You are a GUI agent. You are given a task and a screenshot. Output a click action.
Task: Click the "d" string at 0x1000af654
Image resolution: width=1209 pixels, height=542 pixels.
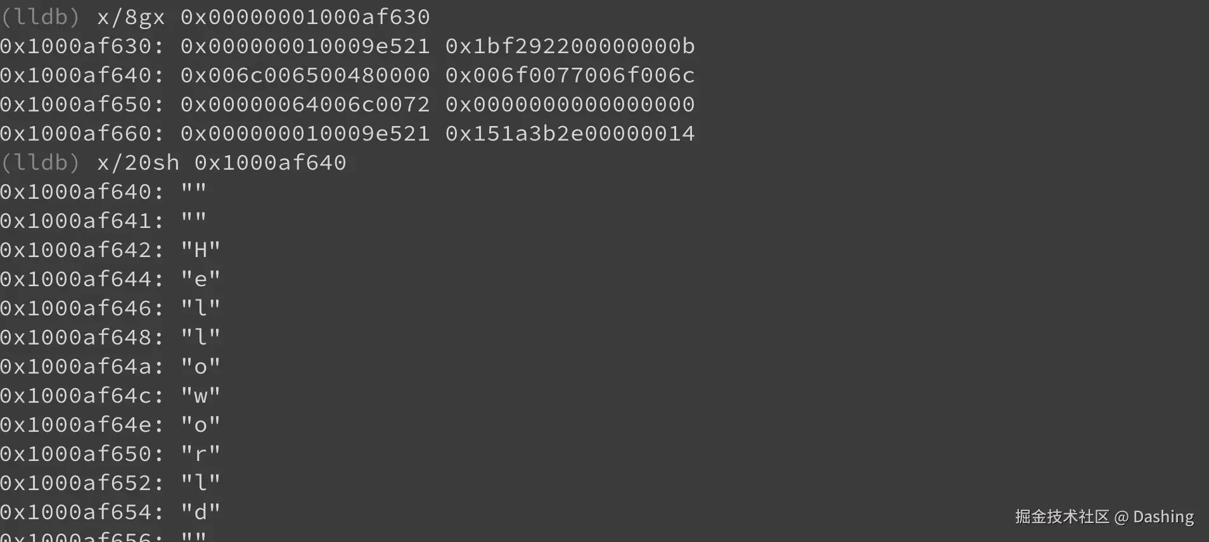tap(200, 512)
